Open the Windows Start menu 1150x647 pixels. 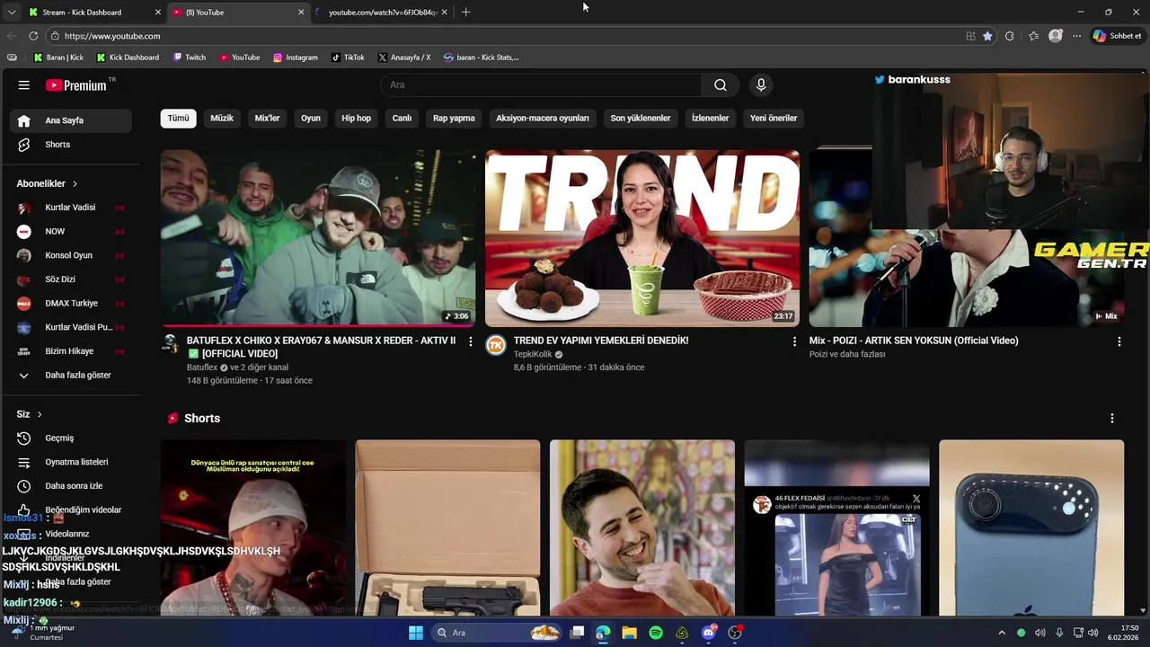pos(416,633)
